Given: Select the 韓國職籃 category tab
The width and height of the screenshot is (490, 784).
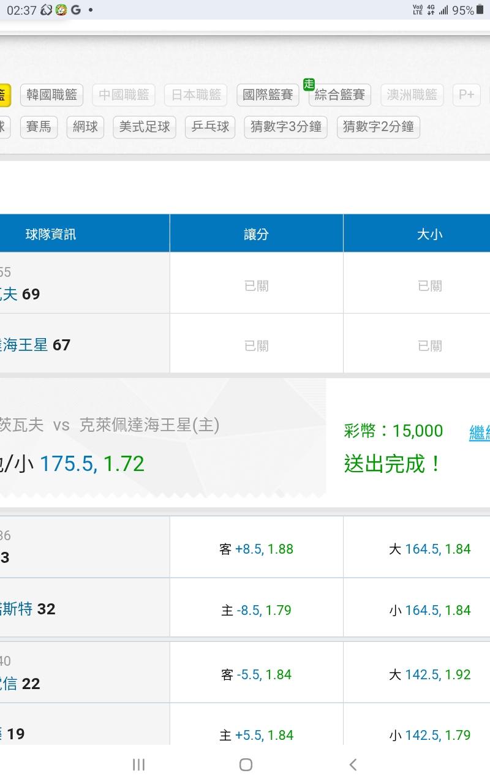Looking at the screenshot, I should point(51,95).
